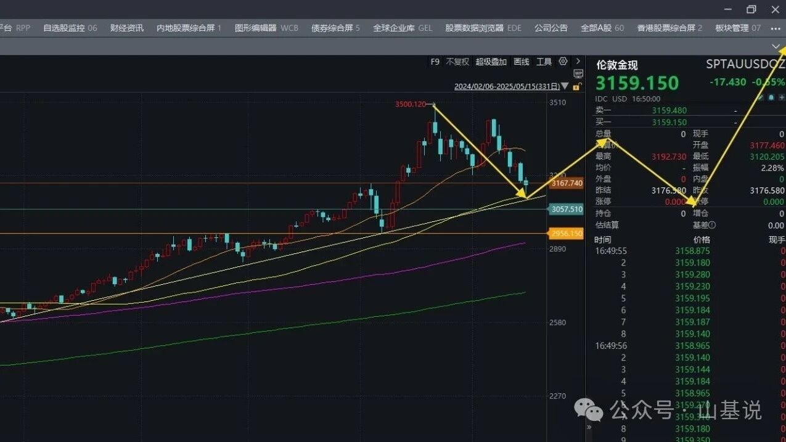
Task: Toggle the orange date range lock icon
Action: click(576, 86)
